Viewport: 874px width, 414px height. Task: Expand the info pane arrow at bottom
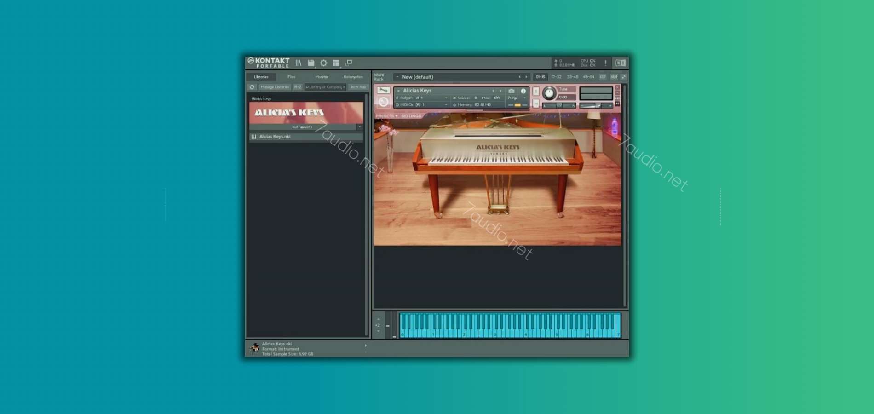click(x=366, y=345)
